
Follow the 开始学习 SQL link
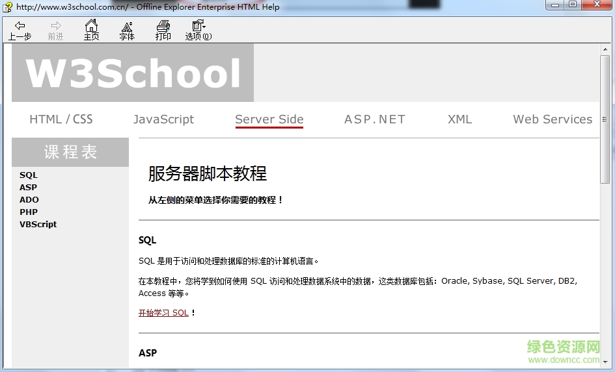click(x=163, y=313)
